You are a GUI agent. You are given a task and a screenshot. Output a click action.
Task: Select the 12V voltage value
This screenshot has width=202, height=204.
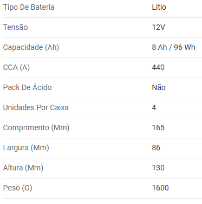(159, 27)
